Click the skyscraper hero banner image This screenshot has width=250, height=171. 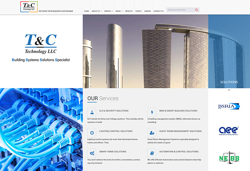click(146, 51)
